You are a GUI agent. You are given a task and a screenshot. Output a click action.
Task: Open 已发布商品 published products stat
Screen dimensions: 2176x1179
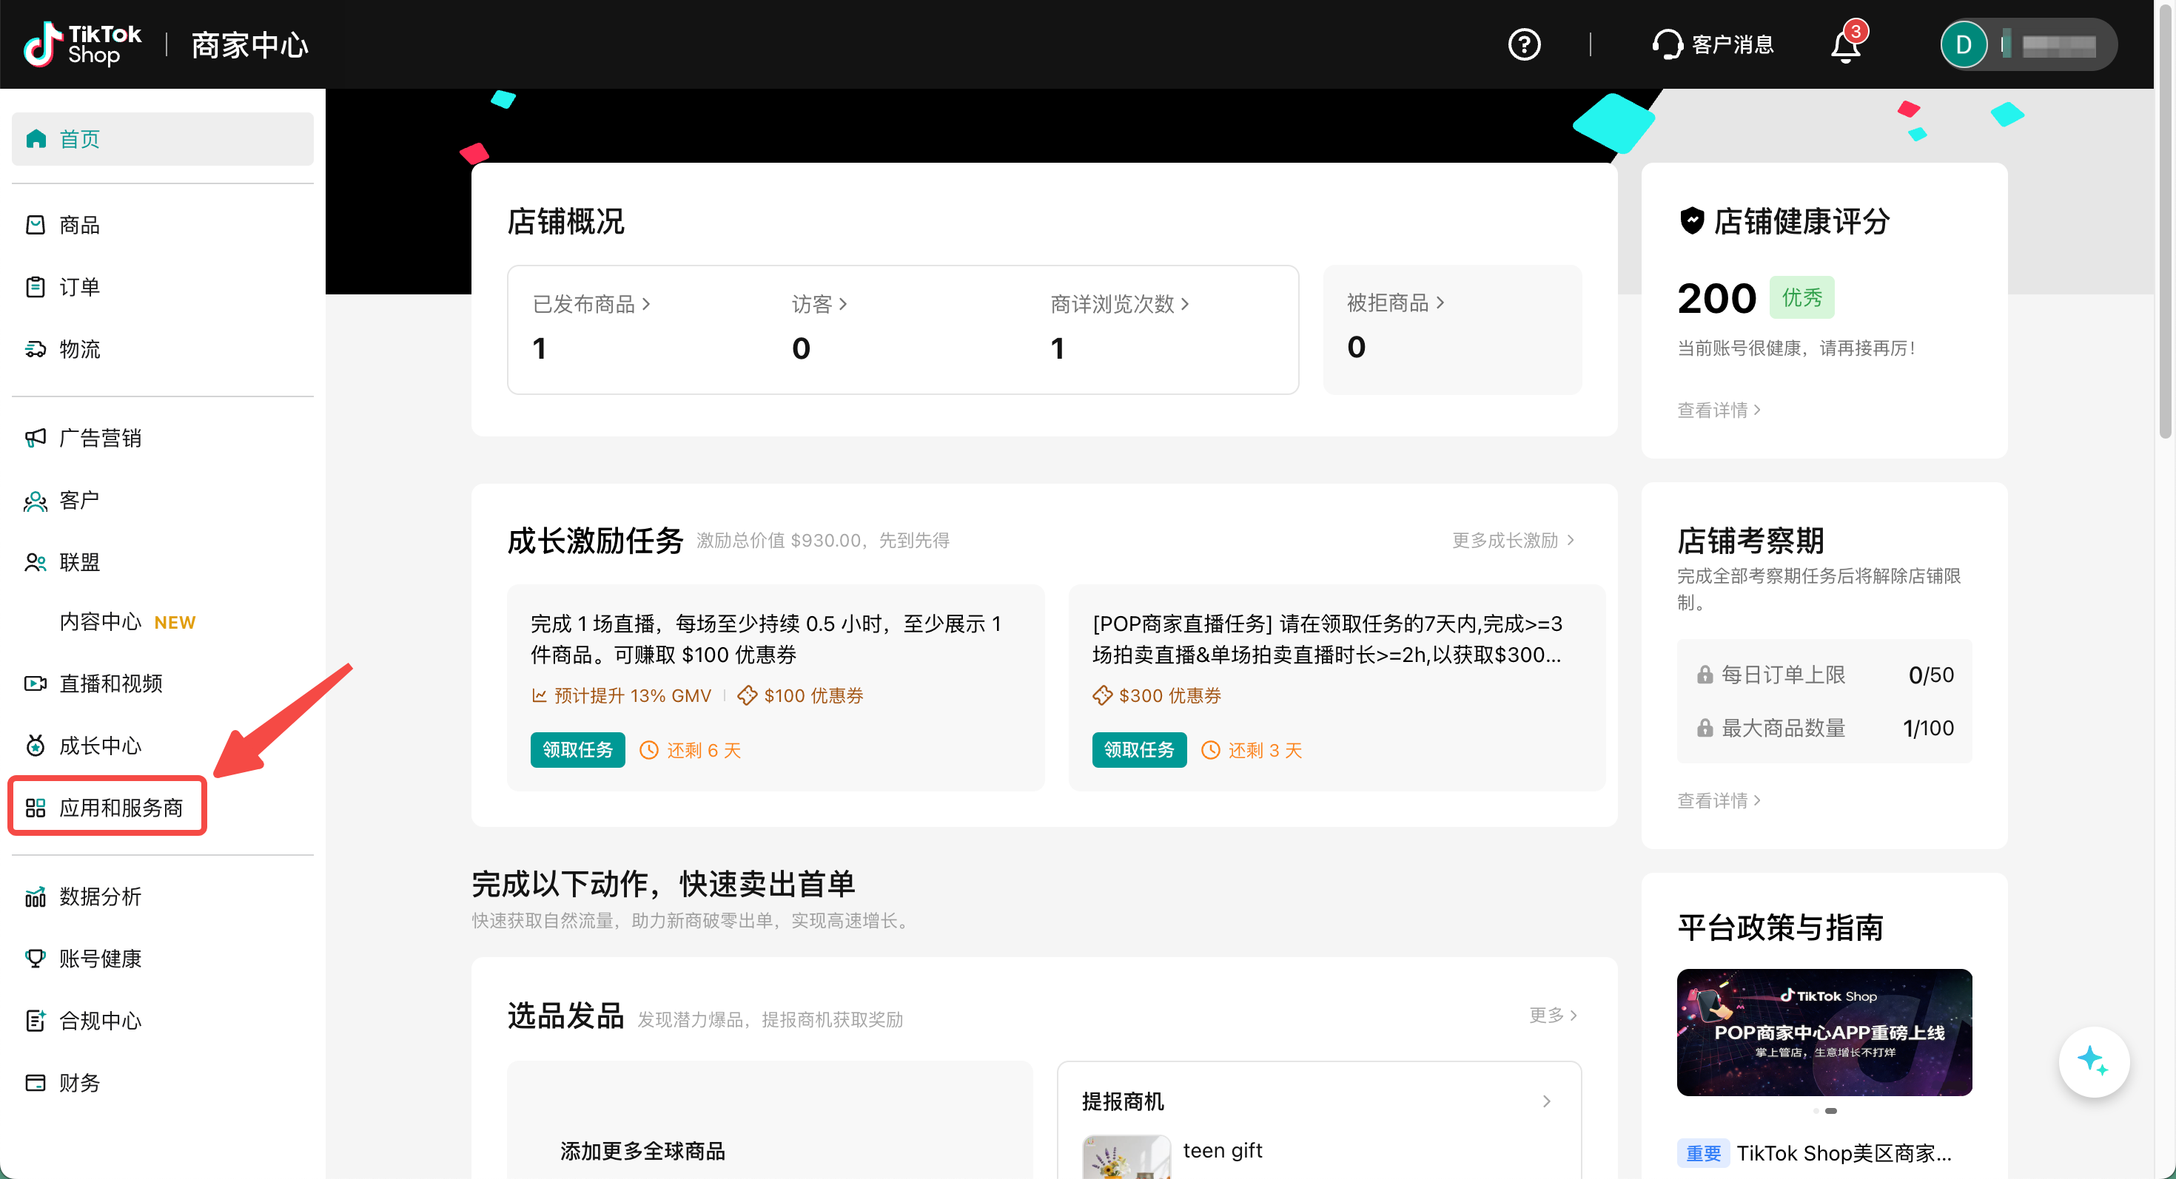coord(591,304)
